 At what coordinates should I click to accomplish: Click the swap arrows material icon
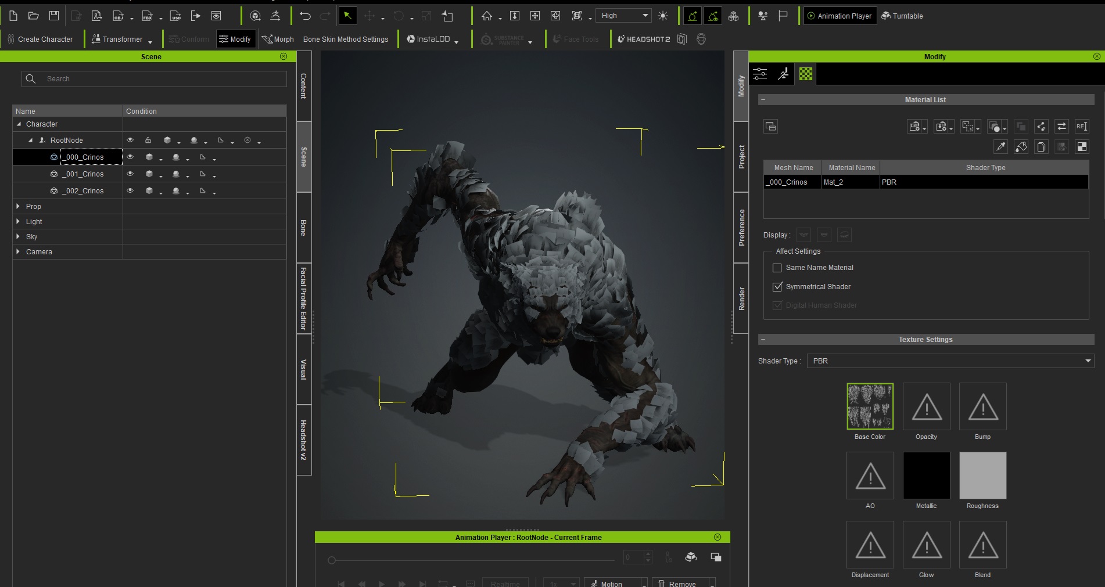[1061, 127]
